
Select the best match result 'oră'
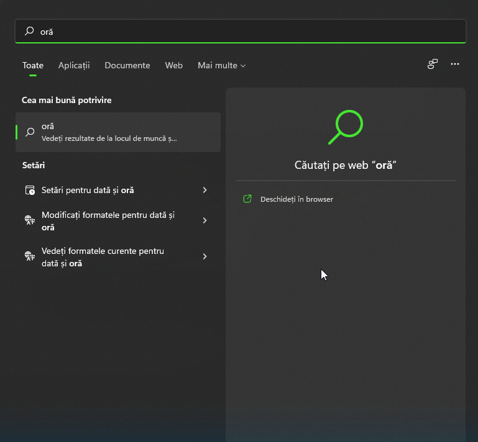point(118,132)
